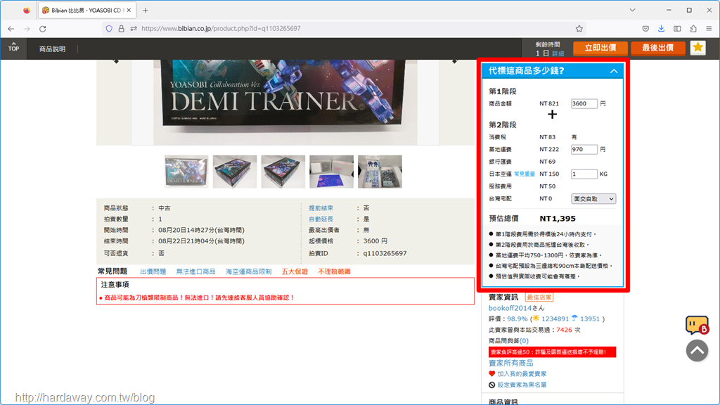Click the Firefox logo in tab bar
Screen dimensions: 720x405
pyautogui.click(x=27, y=10)
